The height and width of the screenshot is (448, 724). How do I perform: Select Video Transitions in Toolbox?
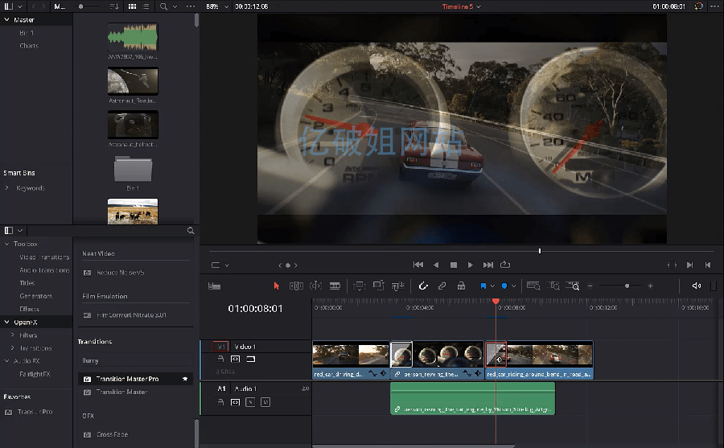click(44, 257)
